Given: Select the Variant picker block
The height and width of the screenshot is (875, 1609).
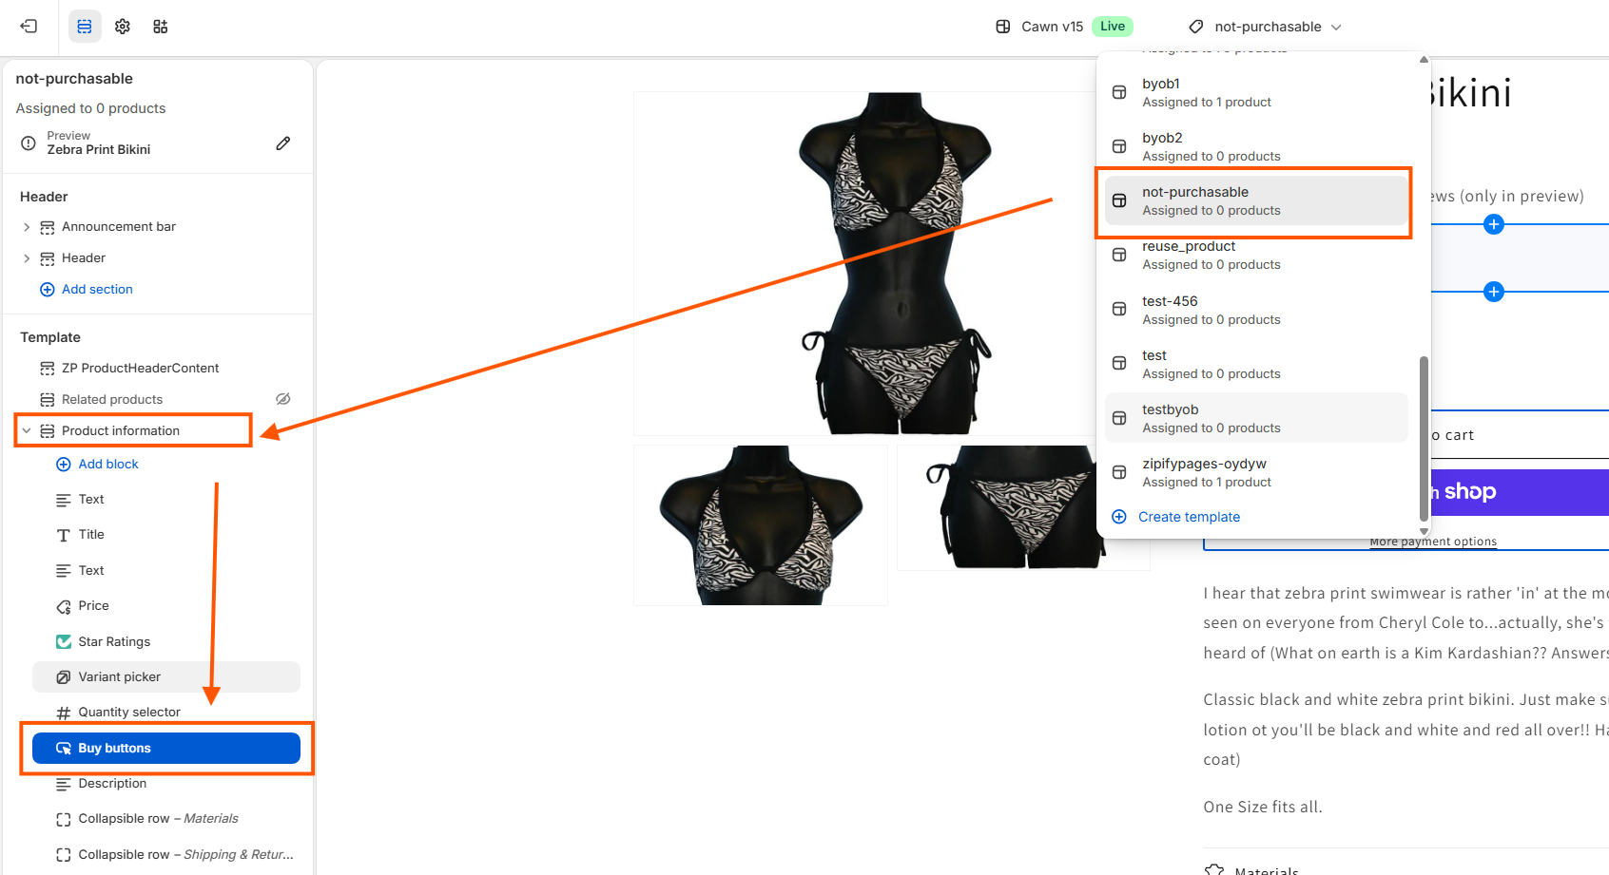Looking at the screenshot, I should click(166, 677).
